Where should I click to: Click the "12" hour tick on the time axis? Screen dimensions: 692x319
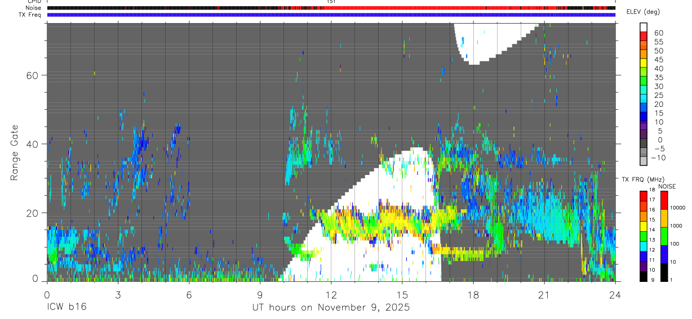[x=331, y=294]
